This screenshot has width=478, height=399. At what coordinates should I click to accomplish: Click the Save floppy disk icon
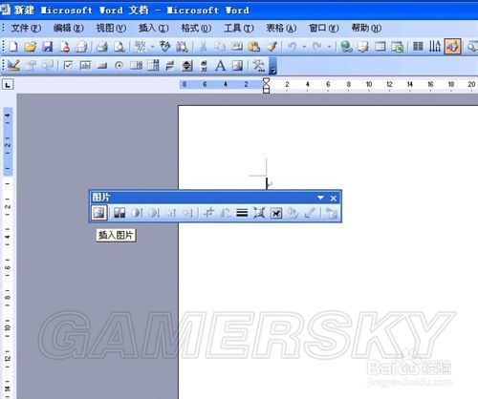tap(47, 47)
